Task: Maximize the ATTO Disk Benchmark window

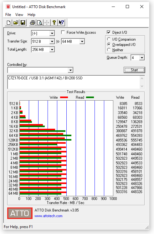Action: 127,7
